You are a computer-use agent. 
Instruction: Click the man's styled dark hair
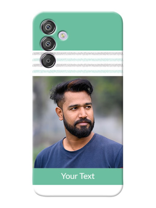tap(72, 89)
